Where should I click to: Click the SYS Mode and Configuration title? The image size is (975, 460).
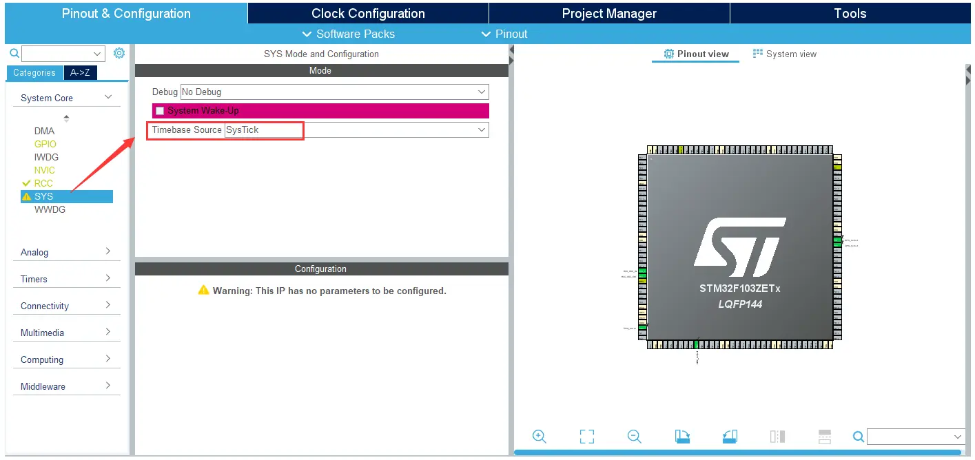[x=321, y=54]
